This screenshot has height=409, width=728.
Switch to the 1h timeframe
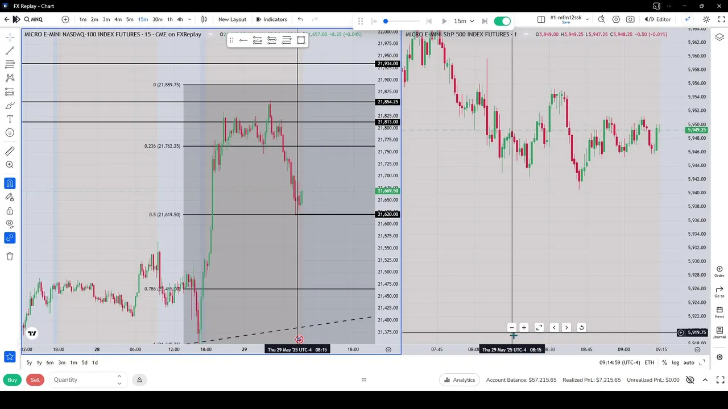[x=169, y=19]
